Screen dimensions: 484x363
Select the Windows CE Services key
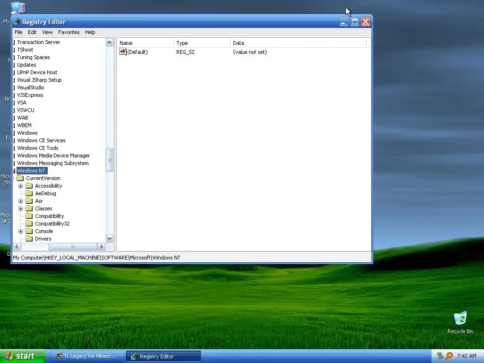[x=41, y=140]
